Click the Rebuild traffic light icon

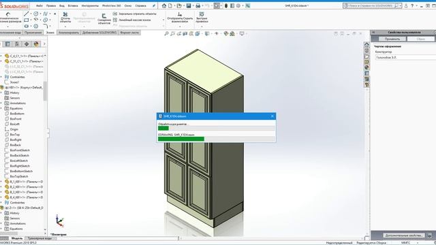point(226,5)
